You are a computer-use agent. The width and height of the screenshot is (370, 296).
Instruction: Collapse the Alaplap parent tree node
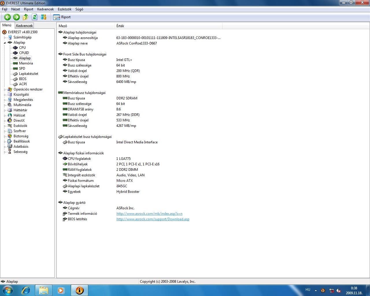[5, 42]
